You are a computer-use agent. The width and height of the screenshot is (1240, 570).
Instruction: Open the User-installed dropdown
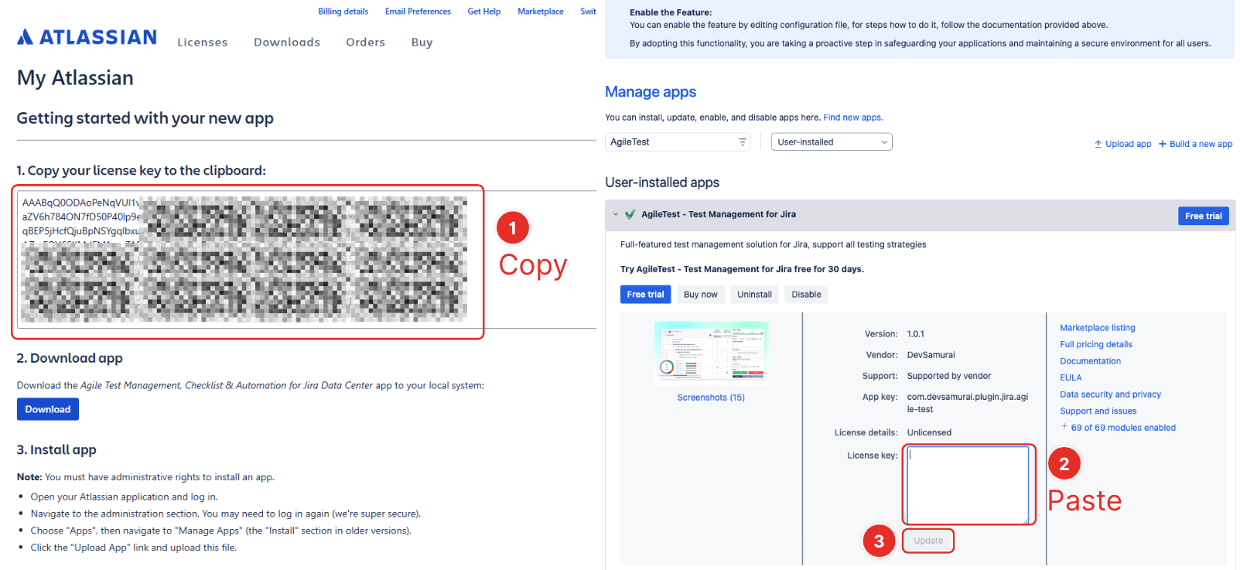[831, 142]
